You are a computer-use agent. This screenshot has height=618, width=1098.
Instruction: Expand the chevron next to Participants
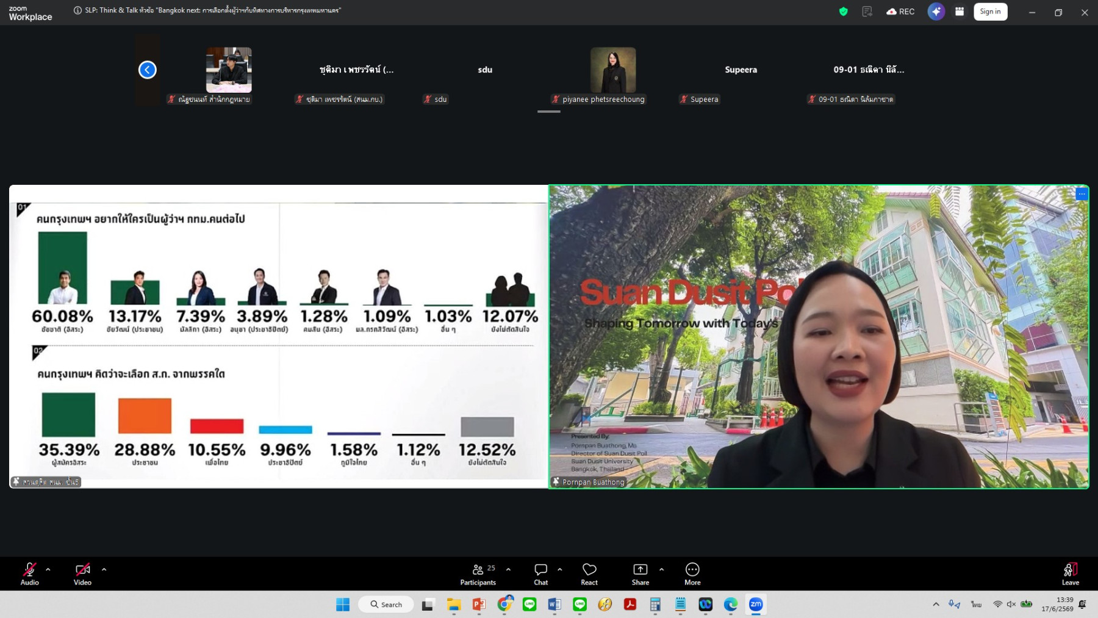coord(508,569)
